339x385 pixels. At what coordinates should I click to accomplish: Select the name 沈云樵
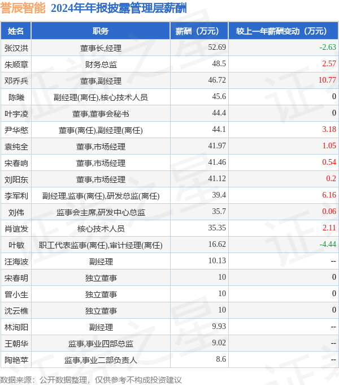pyautogui.click(x=16, y=311)
